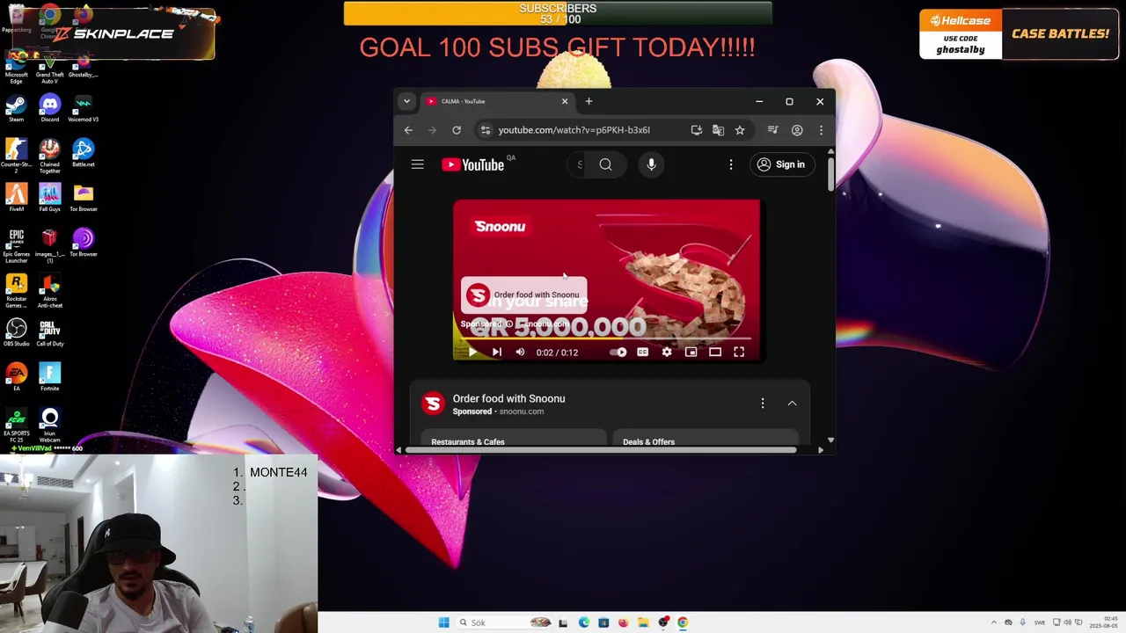Select Voicemod V3 desktop icon
Screen dimensions: 1126x633
tap(83, 109)
